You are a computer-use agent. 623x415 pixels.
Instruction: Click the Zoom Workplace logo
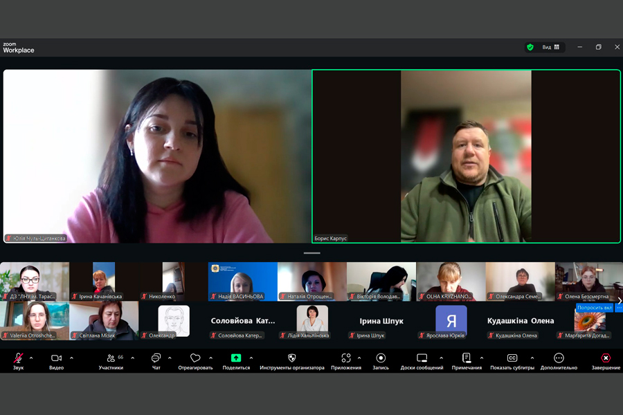pos(18,48)
